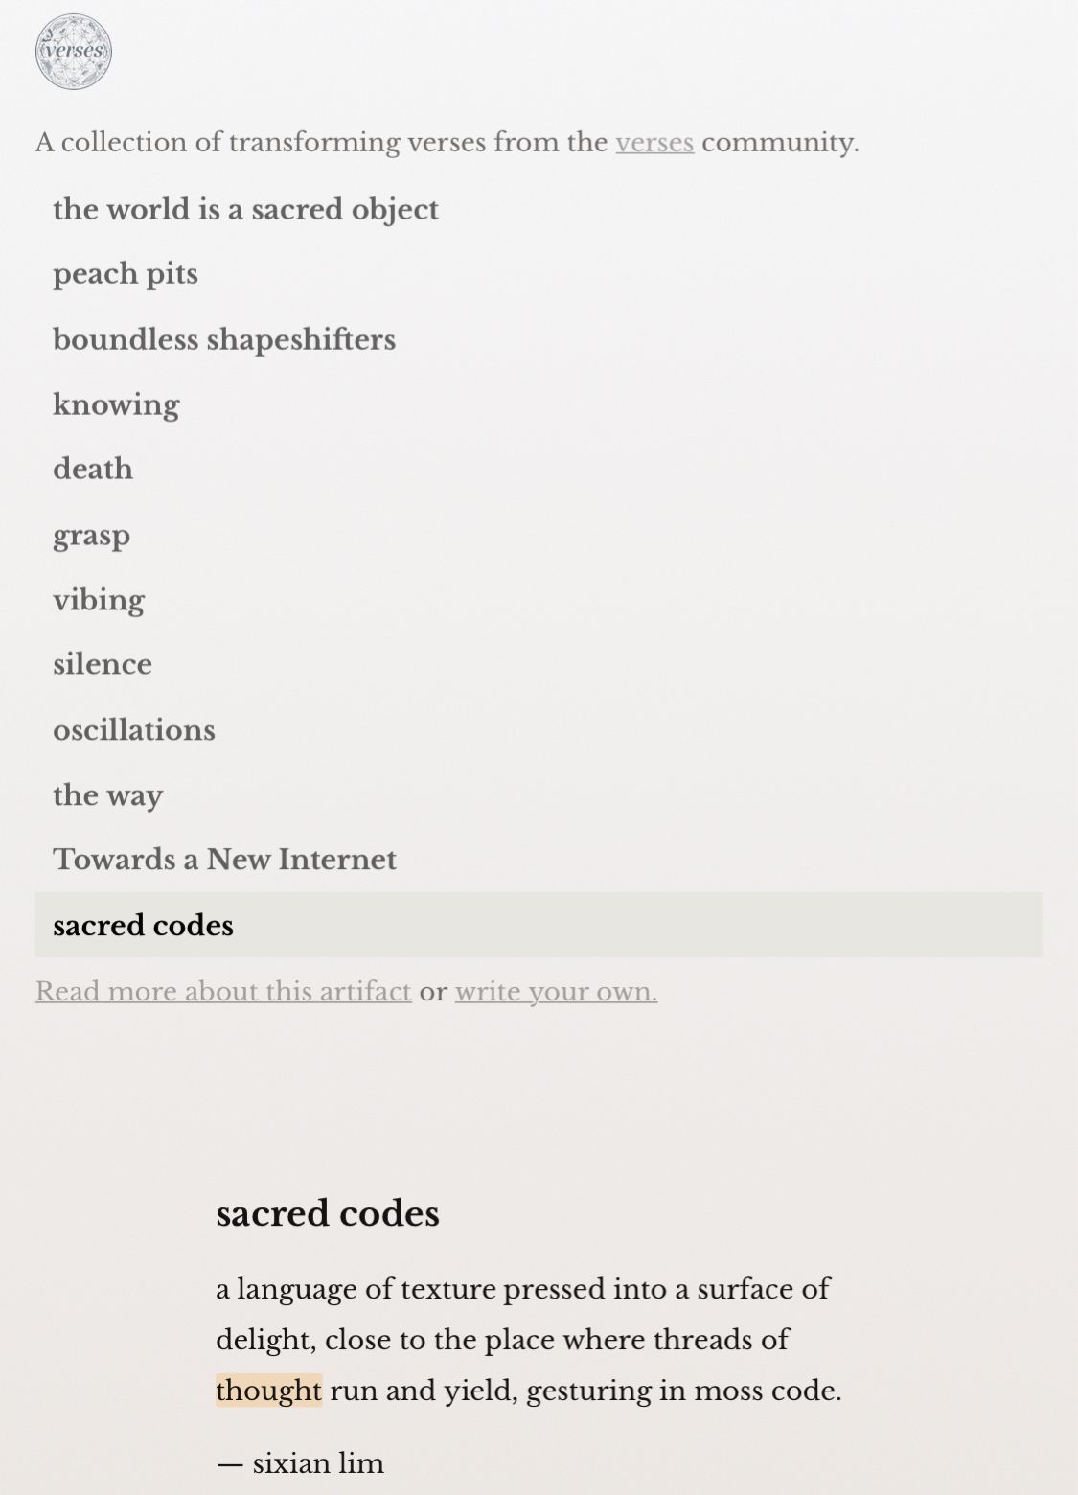This screenshot has width=1078, height=1495.
Task: Open the 'write your own' link
Action: point(557,991)
